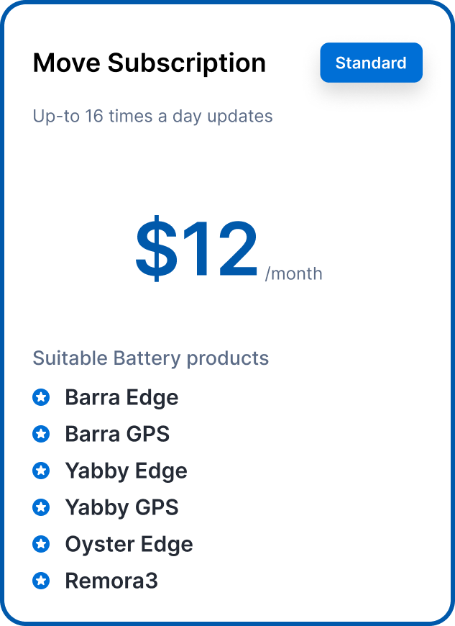Tap the star icon beside Oyster Edge
Screen dimensions: 455x626
pyautogui.click(x=41, y=544)
